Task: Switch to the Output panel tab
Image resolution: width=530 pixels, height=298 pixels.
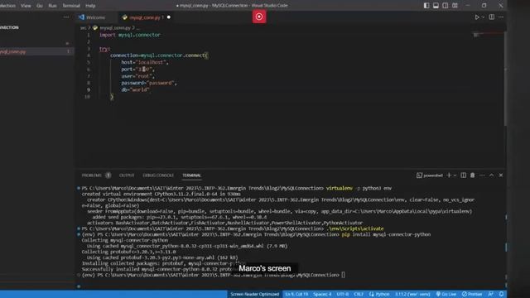Action: pos(127,175)
